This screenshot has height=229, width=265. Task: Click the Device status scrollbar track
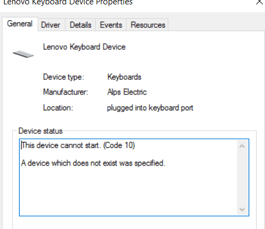pyautogui.click(x=242, y=178)
